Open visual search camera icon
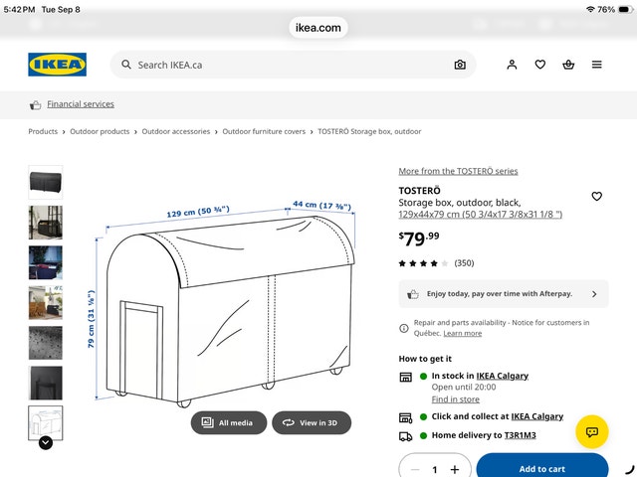637x477 pixels. [x=460, y=65]
